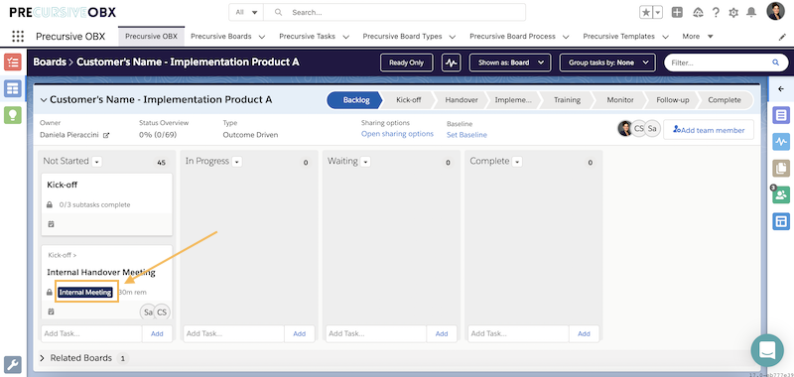The image size is (794, 377).
Task: Click the Trailhead guidance icon in the header
Action: [698, 13]
